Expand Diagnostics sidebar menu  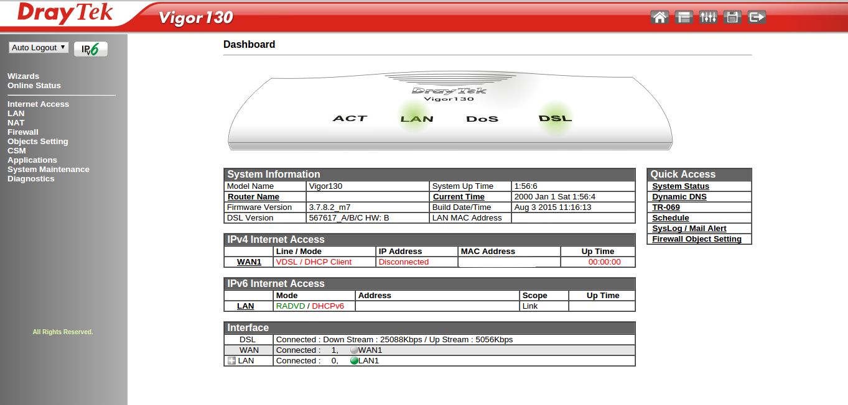click(x=31, y=179)
